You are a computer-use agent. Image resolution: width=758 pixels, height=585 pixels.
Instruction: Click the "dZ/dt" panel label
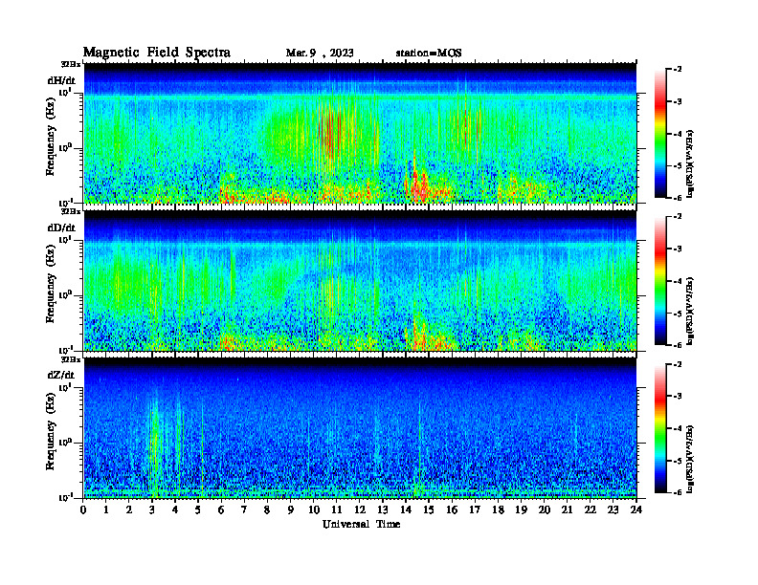pos(61,375)
